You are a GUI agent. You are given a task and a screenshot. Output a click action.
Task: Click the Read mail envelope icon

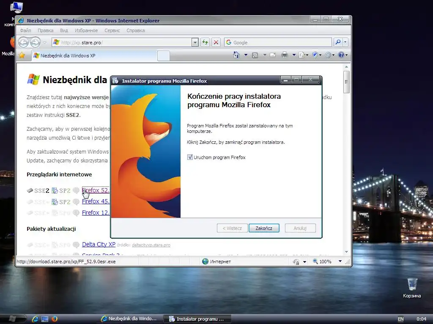pos(273,55)
